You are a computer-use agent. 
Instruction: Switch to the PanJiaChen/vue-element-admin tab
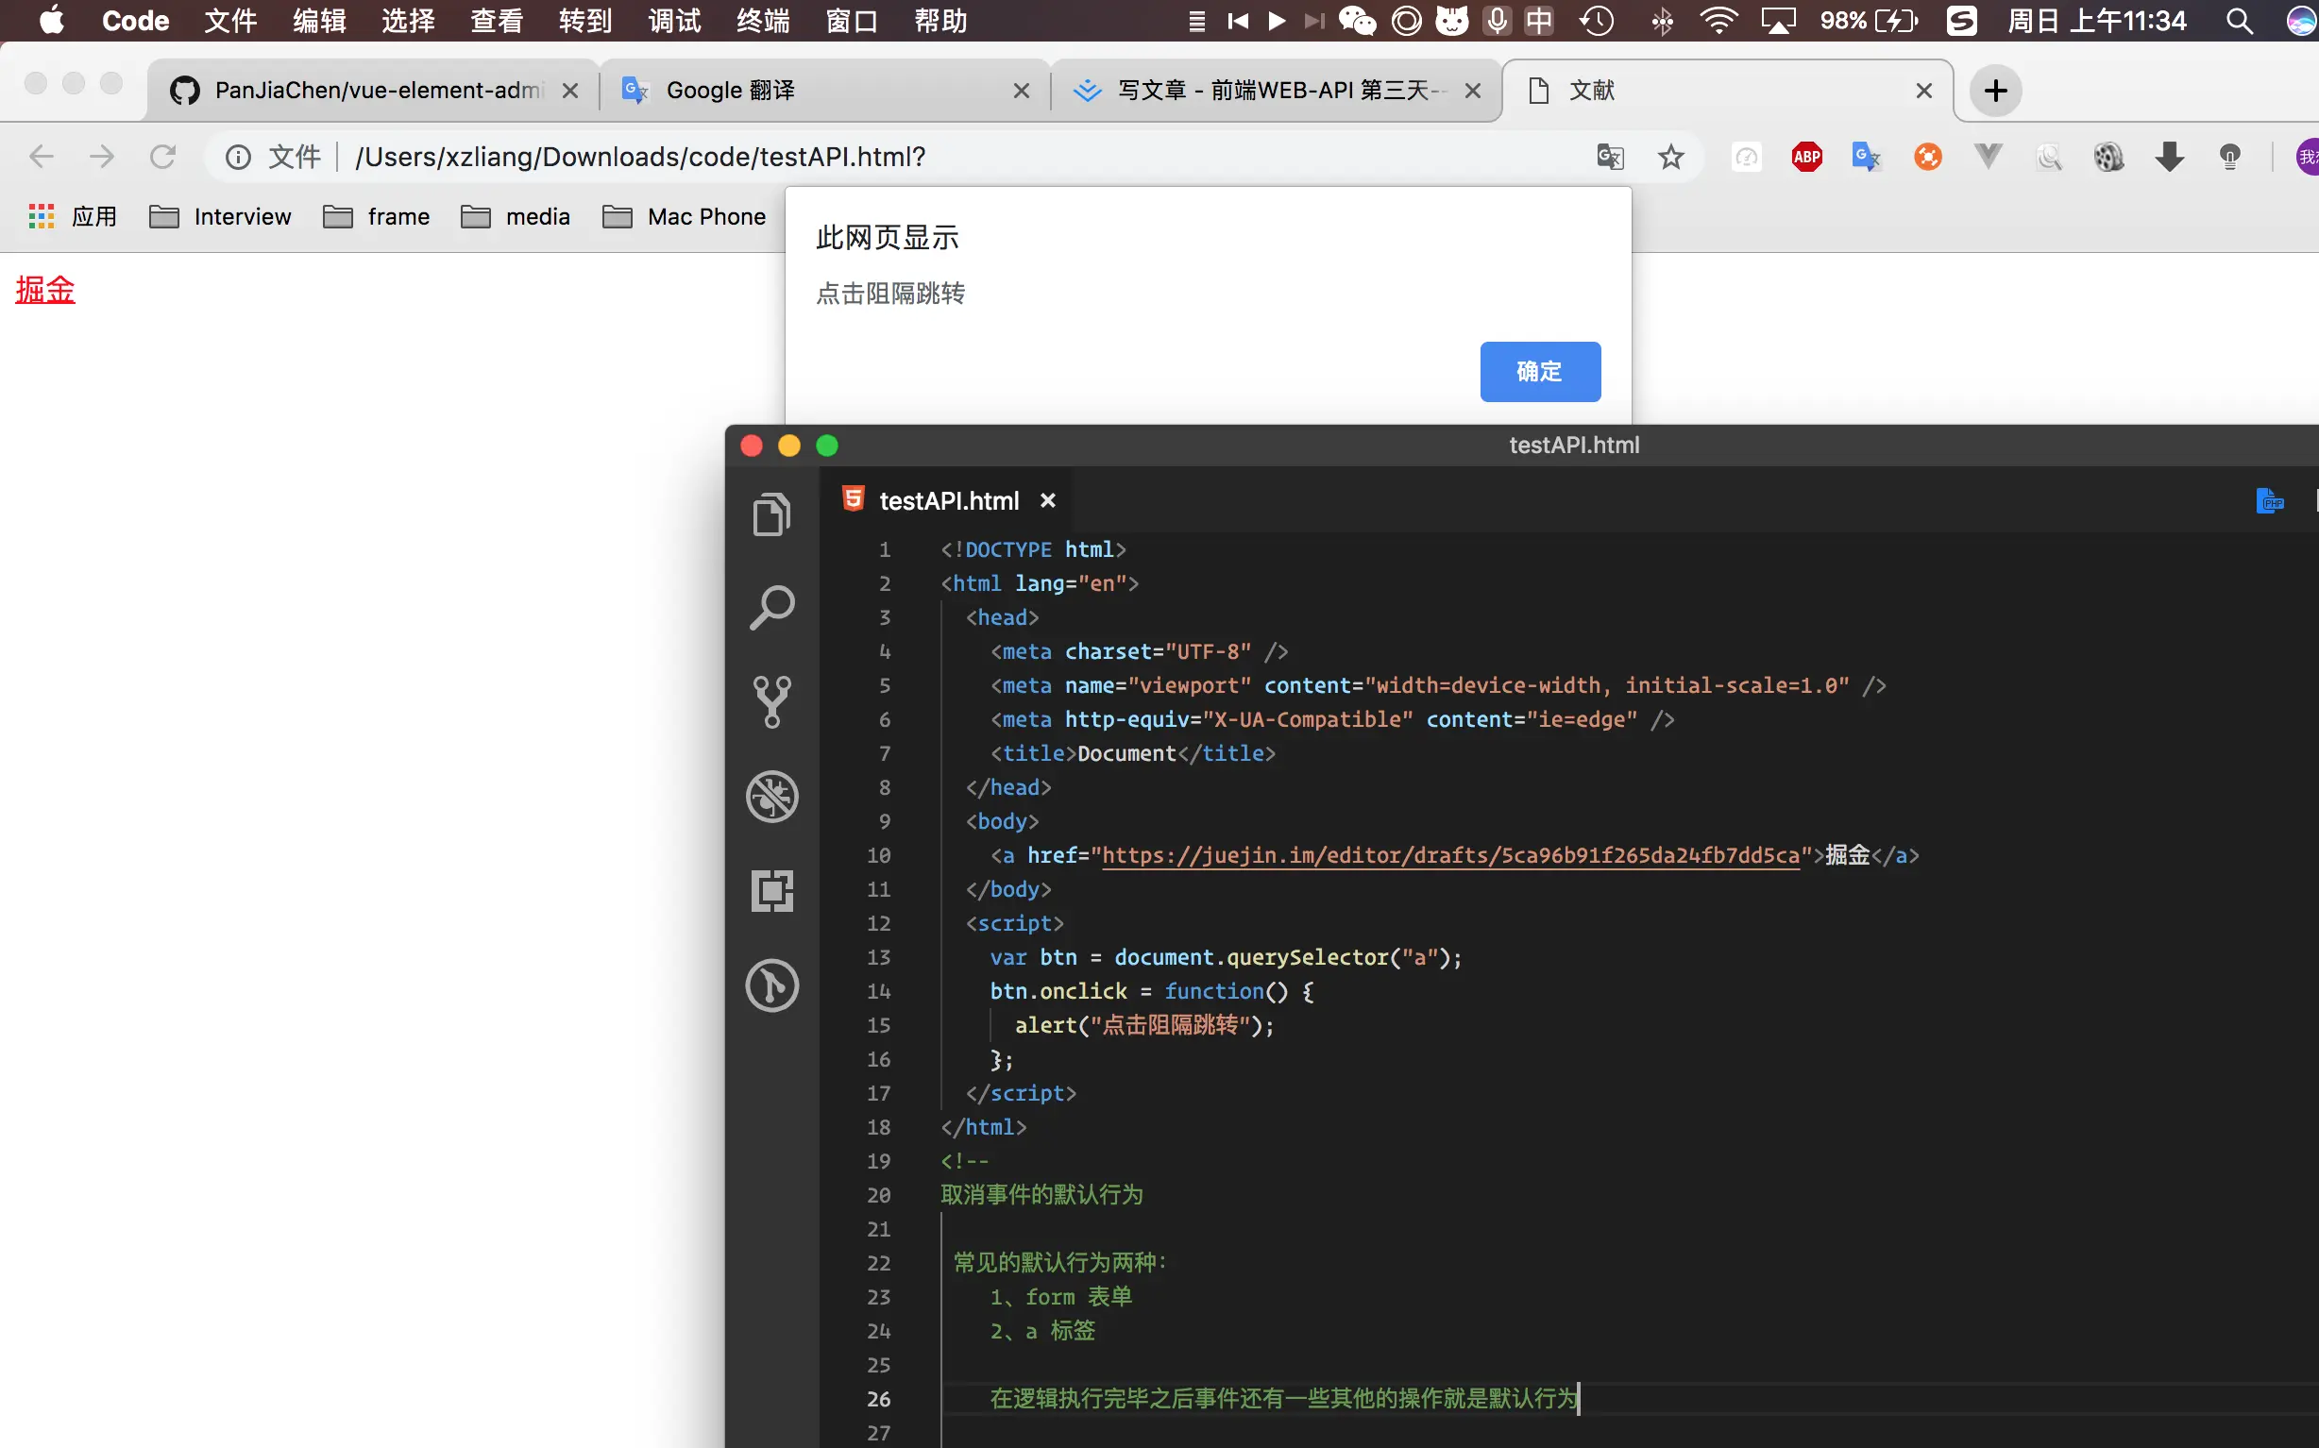[x=379, y=91]
